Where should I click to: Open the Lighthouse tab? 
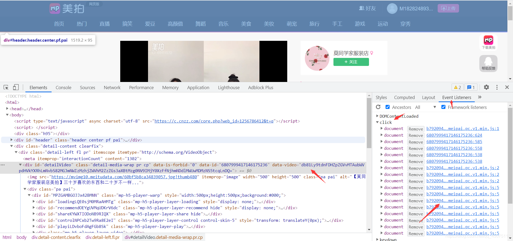coord(229,88)
